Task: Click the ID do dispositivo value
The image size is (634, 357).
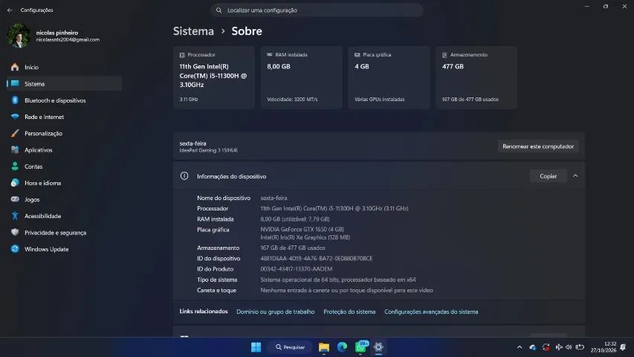Action: coord(317,258)
